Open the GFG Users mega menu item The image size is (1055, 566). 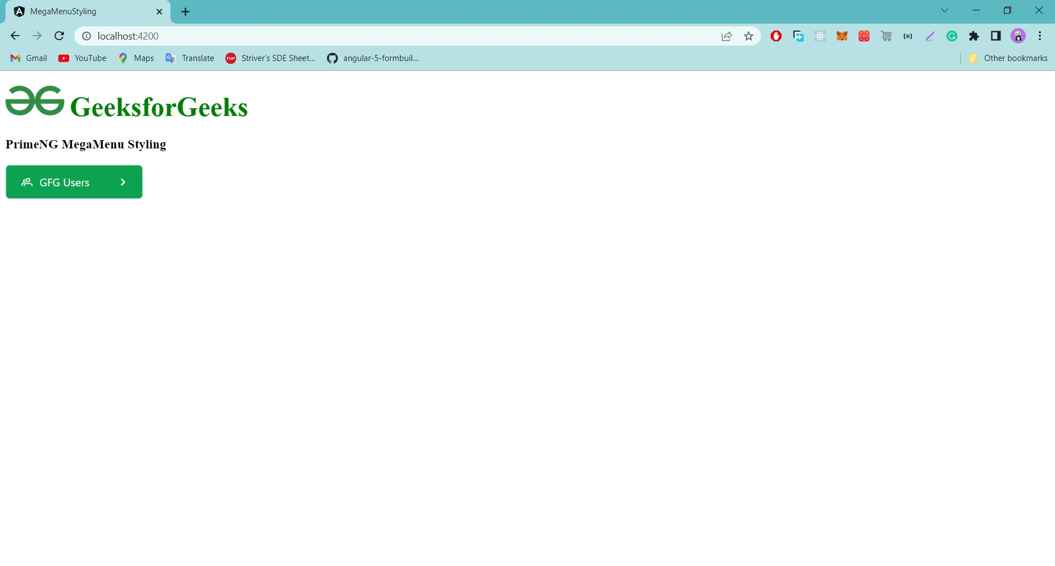[74, 182]
